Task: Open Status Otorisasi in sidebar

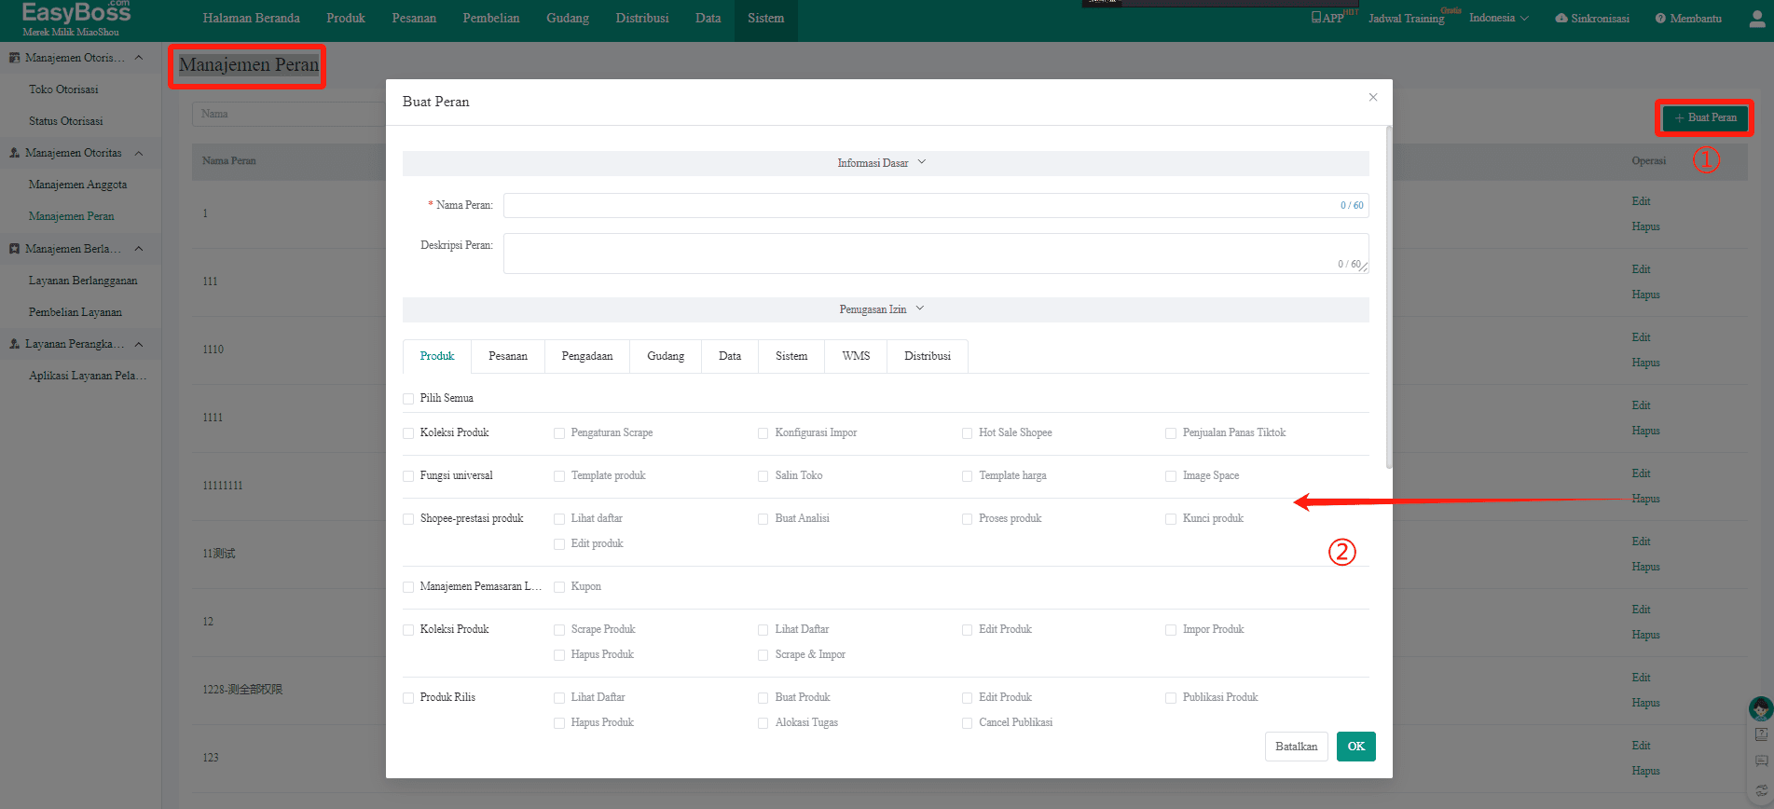Action: click(65, 121)
